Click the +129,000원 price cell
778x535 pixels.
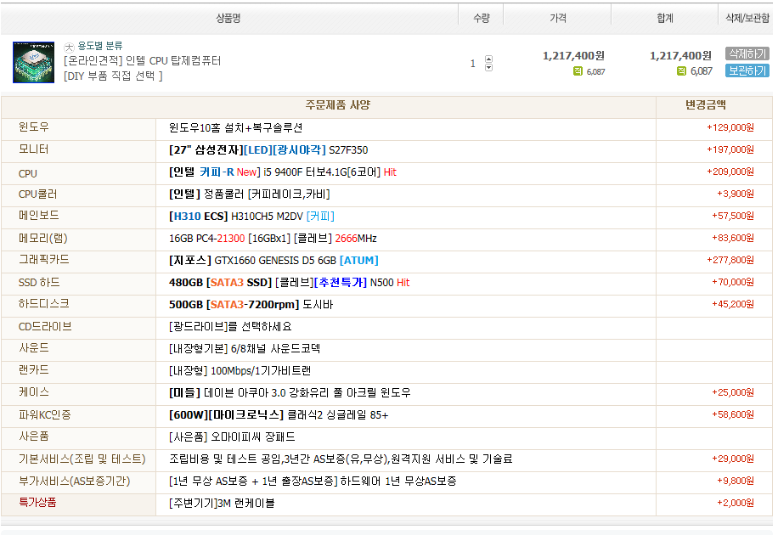pos(730,127)
